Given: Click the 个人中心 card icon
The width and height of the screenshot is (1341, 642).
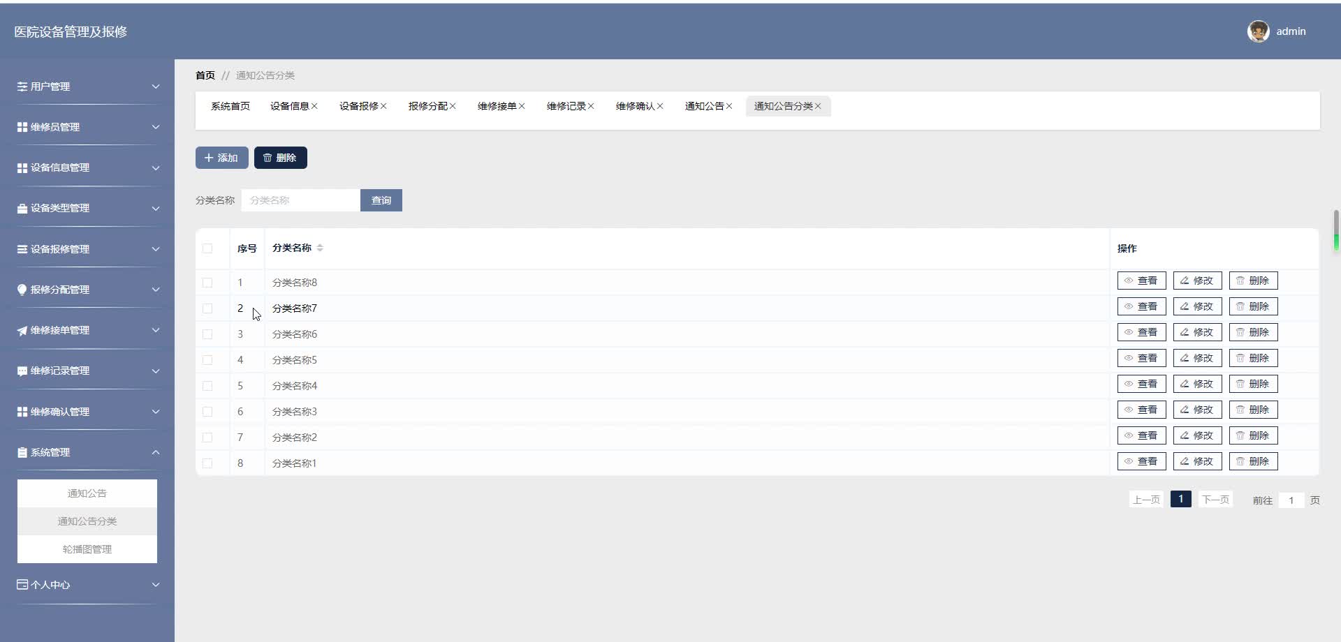Looking at the screenshot, I should pyautogui.click(x=22, y=584).
